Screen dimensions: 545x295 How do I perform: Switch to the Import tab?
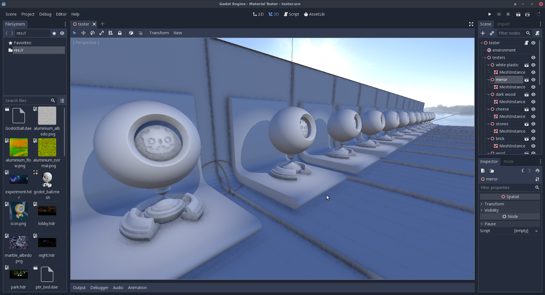click(x=503, y=24)
